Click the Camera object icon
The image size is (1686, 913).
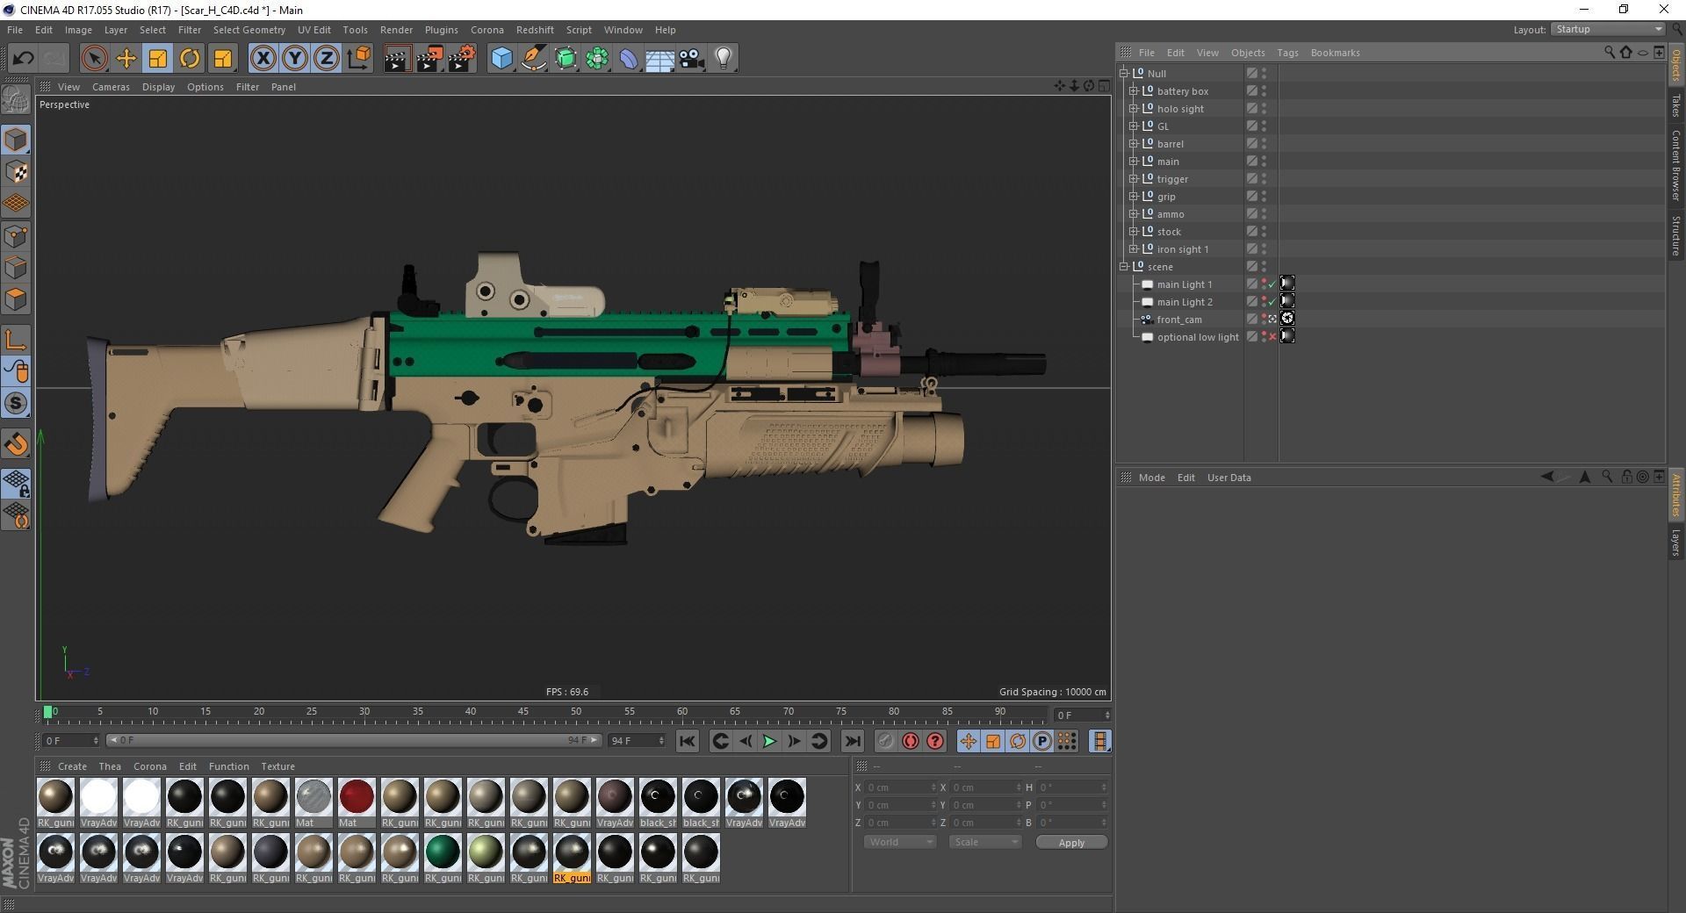(x=691, y=59)
